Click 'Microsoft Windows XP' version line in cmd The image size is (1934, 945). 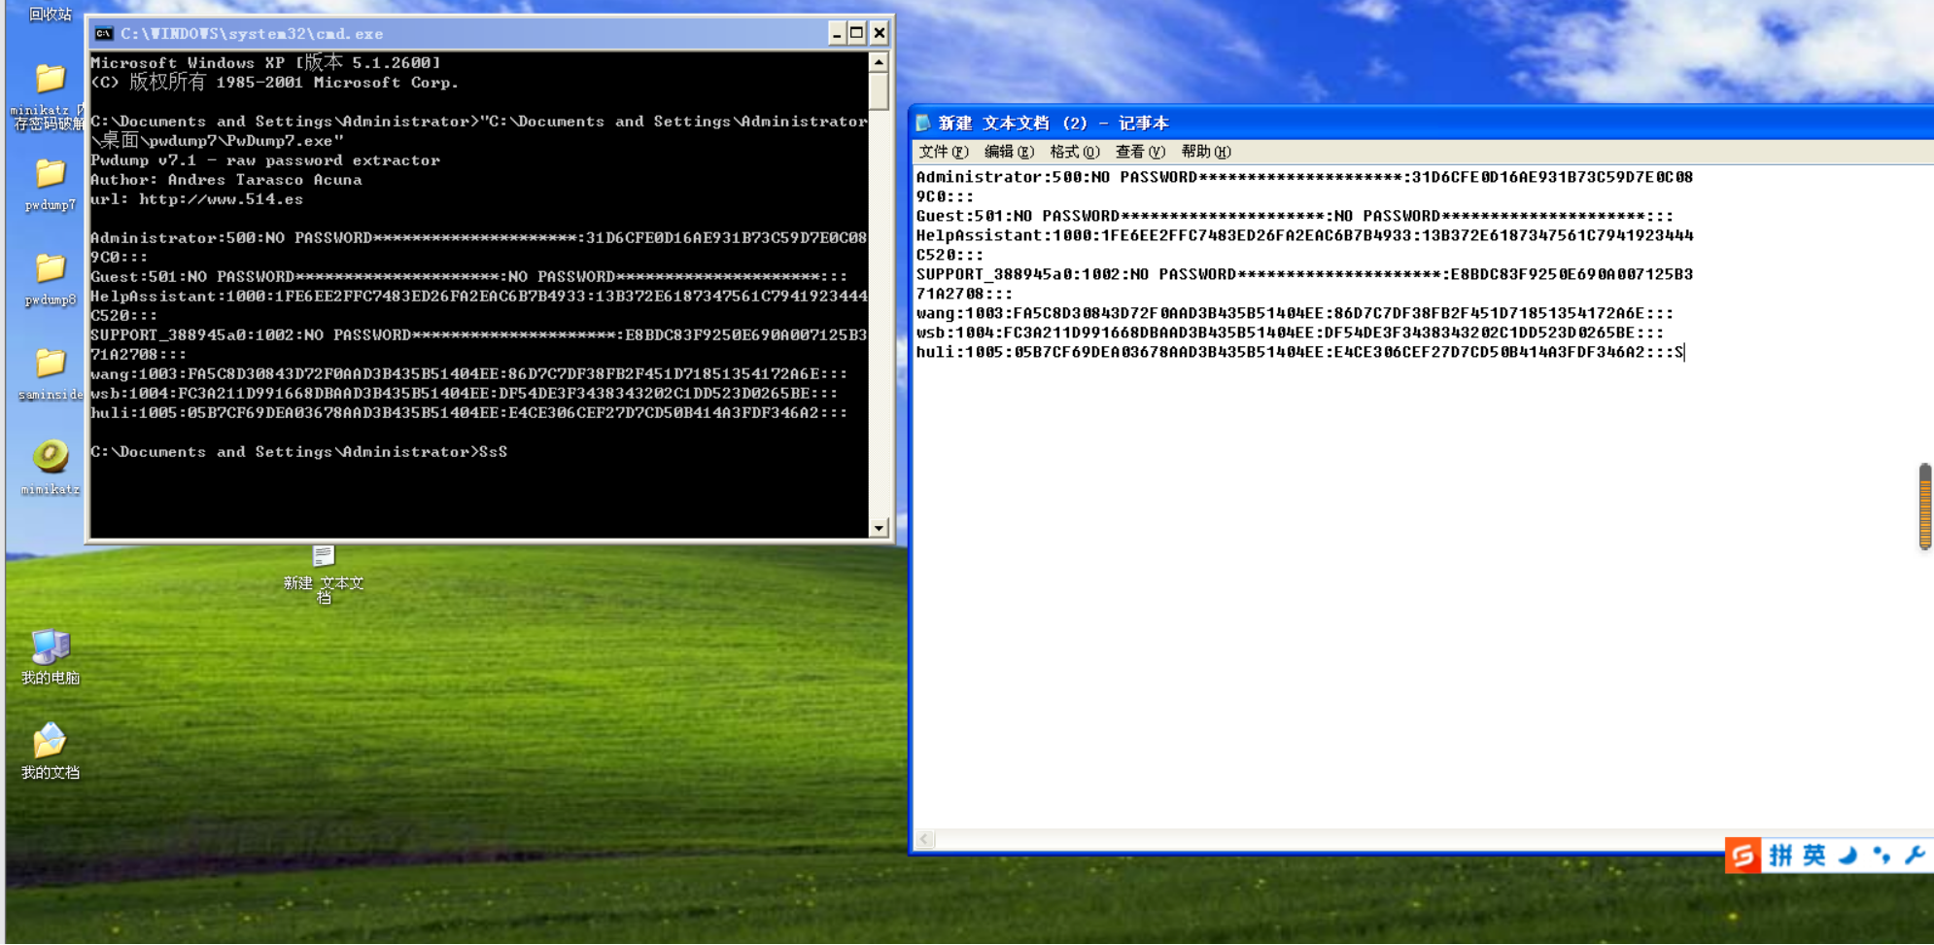pos(265,62)
